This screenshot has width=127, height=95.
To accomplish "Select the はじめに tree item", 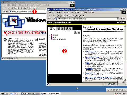I will [55, 35].
